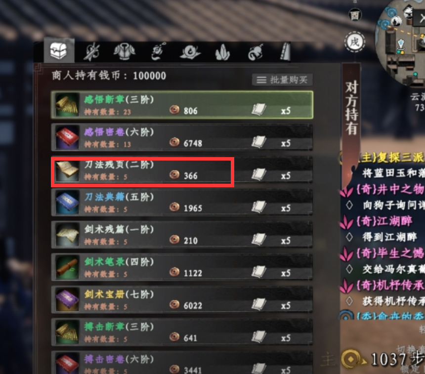The height and width of the screenshot is (374, 425).
Task: Select the 剑术笔录(四阶) item priced 1122
Action: point(182,267)
